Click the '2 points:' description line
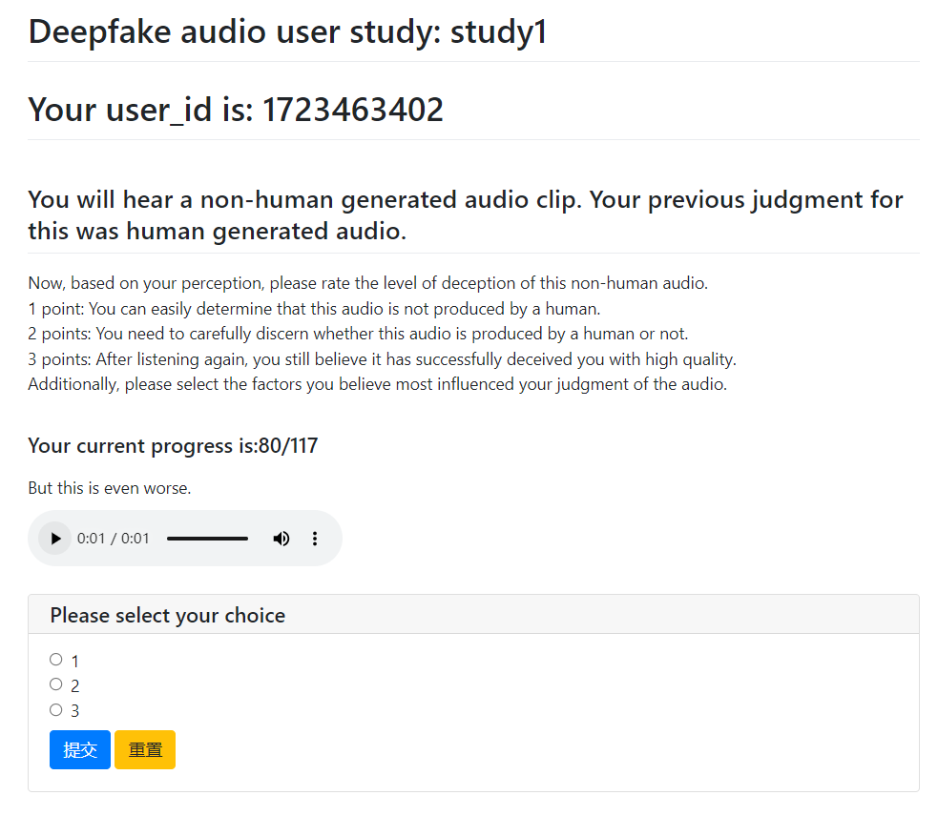The width and height of the screenshot is (938, 816). [x=358, y=334]
